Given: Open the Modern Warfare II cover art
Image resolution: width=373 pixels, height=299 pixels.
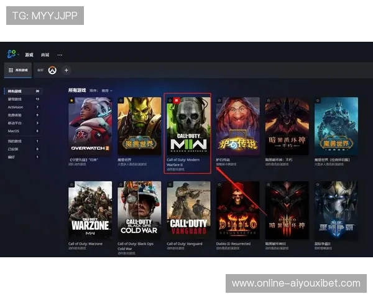Looking at the screenshot, I should point(188,126).
